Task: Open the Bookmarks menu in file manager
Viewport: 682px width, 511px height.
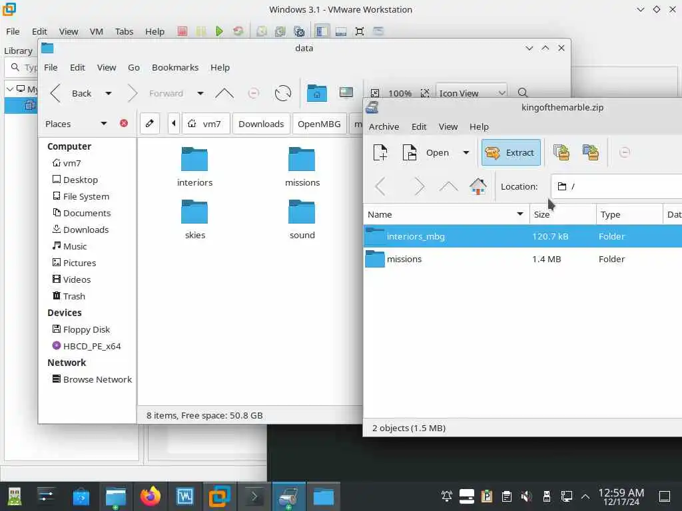Action: 175,67
